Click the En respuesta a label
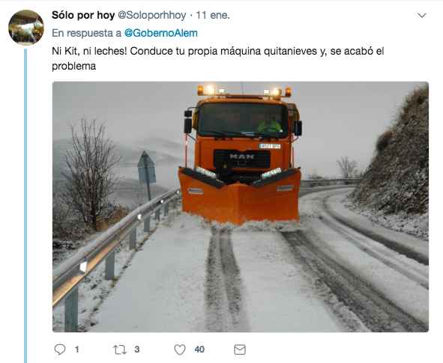 tap(86, 33)
